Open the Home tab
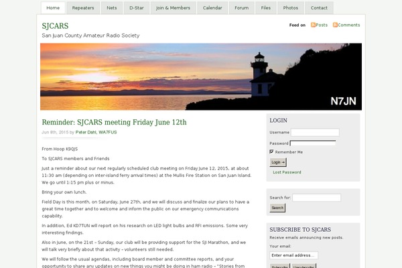The width and height of the screenshot is (402, 268). click(x=53, y=8)
